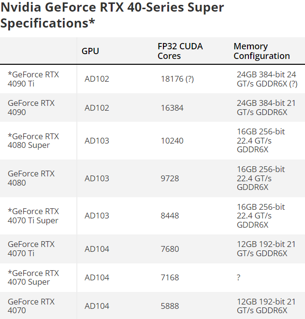Click the 16384 CUDA cores value

(172, 108)
